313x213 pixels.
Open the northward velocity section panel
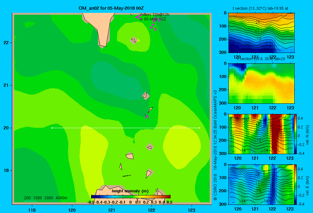(261, 134)
